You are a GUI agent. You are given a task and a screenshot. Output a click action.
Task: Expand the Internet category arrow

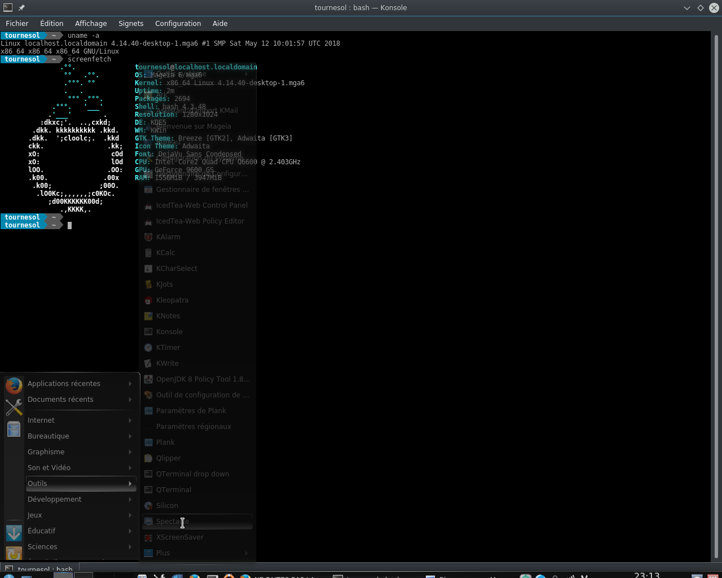tap(130, 421)
